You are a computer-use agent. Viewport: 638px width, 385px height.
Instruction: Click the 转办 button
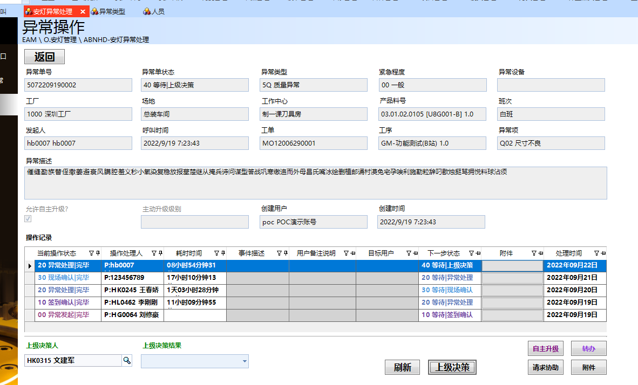[589, 348]
